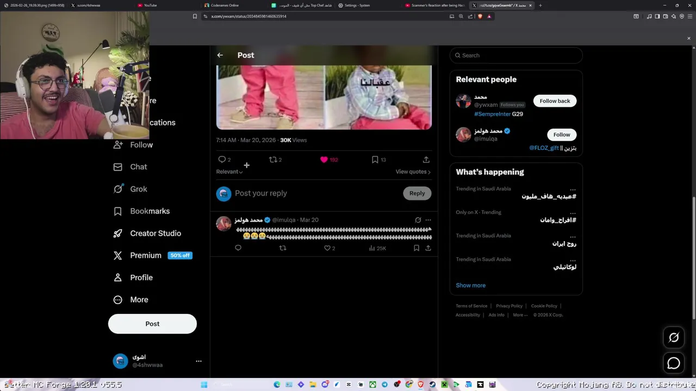Repost the main post with retweet icon

pos(273,160)
